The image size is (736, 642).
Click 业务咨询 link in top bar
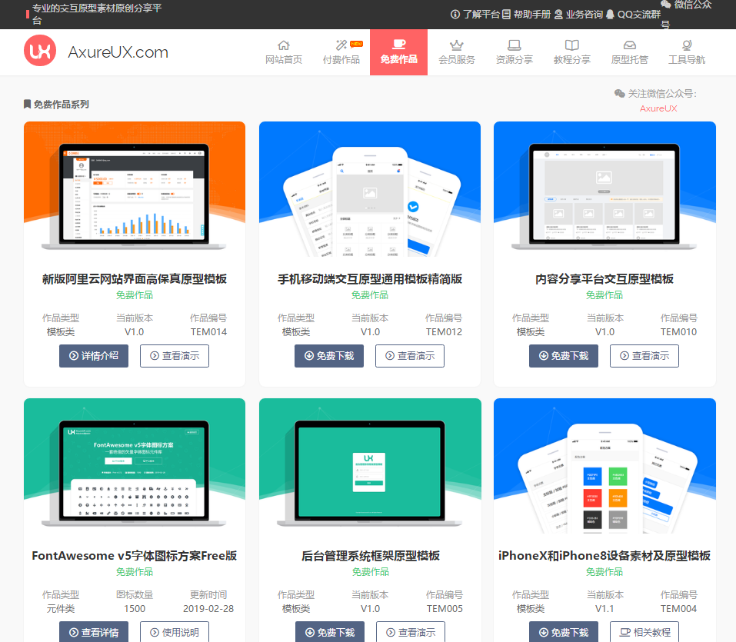[578, 14]
